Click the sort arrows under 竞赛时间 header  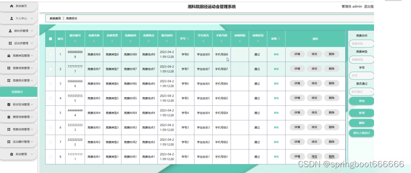[x=130, y=41]
